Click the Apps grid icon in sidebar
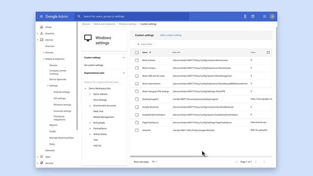313x176 pixels. [x=42, y=156]
